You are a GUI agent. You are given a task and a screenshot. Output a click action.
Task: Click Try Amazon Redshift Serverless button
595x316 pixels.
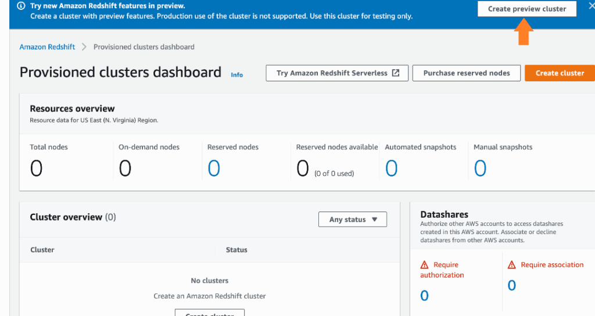tap(337, 73)
